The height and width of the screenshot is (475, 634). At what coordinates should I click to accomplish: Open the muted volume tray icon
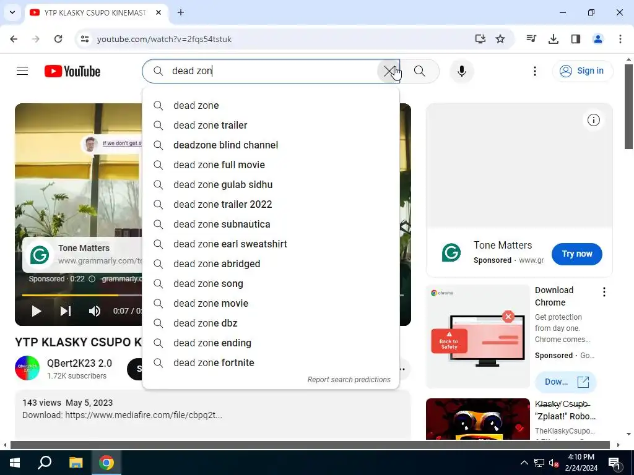click(554, 463)
